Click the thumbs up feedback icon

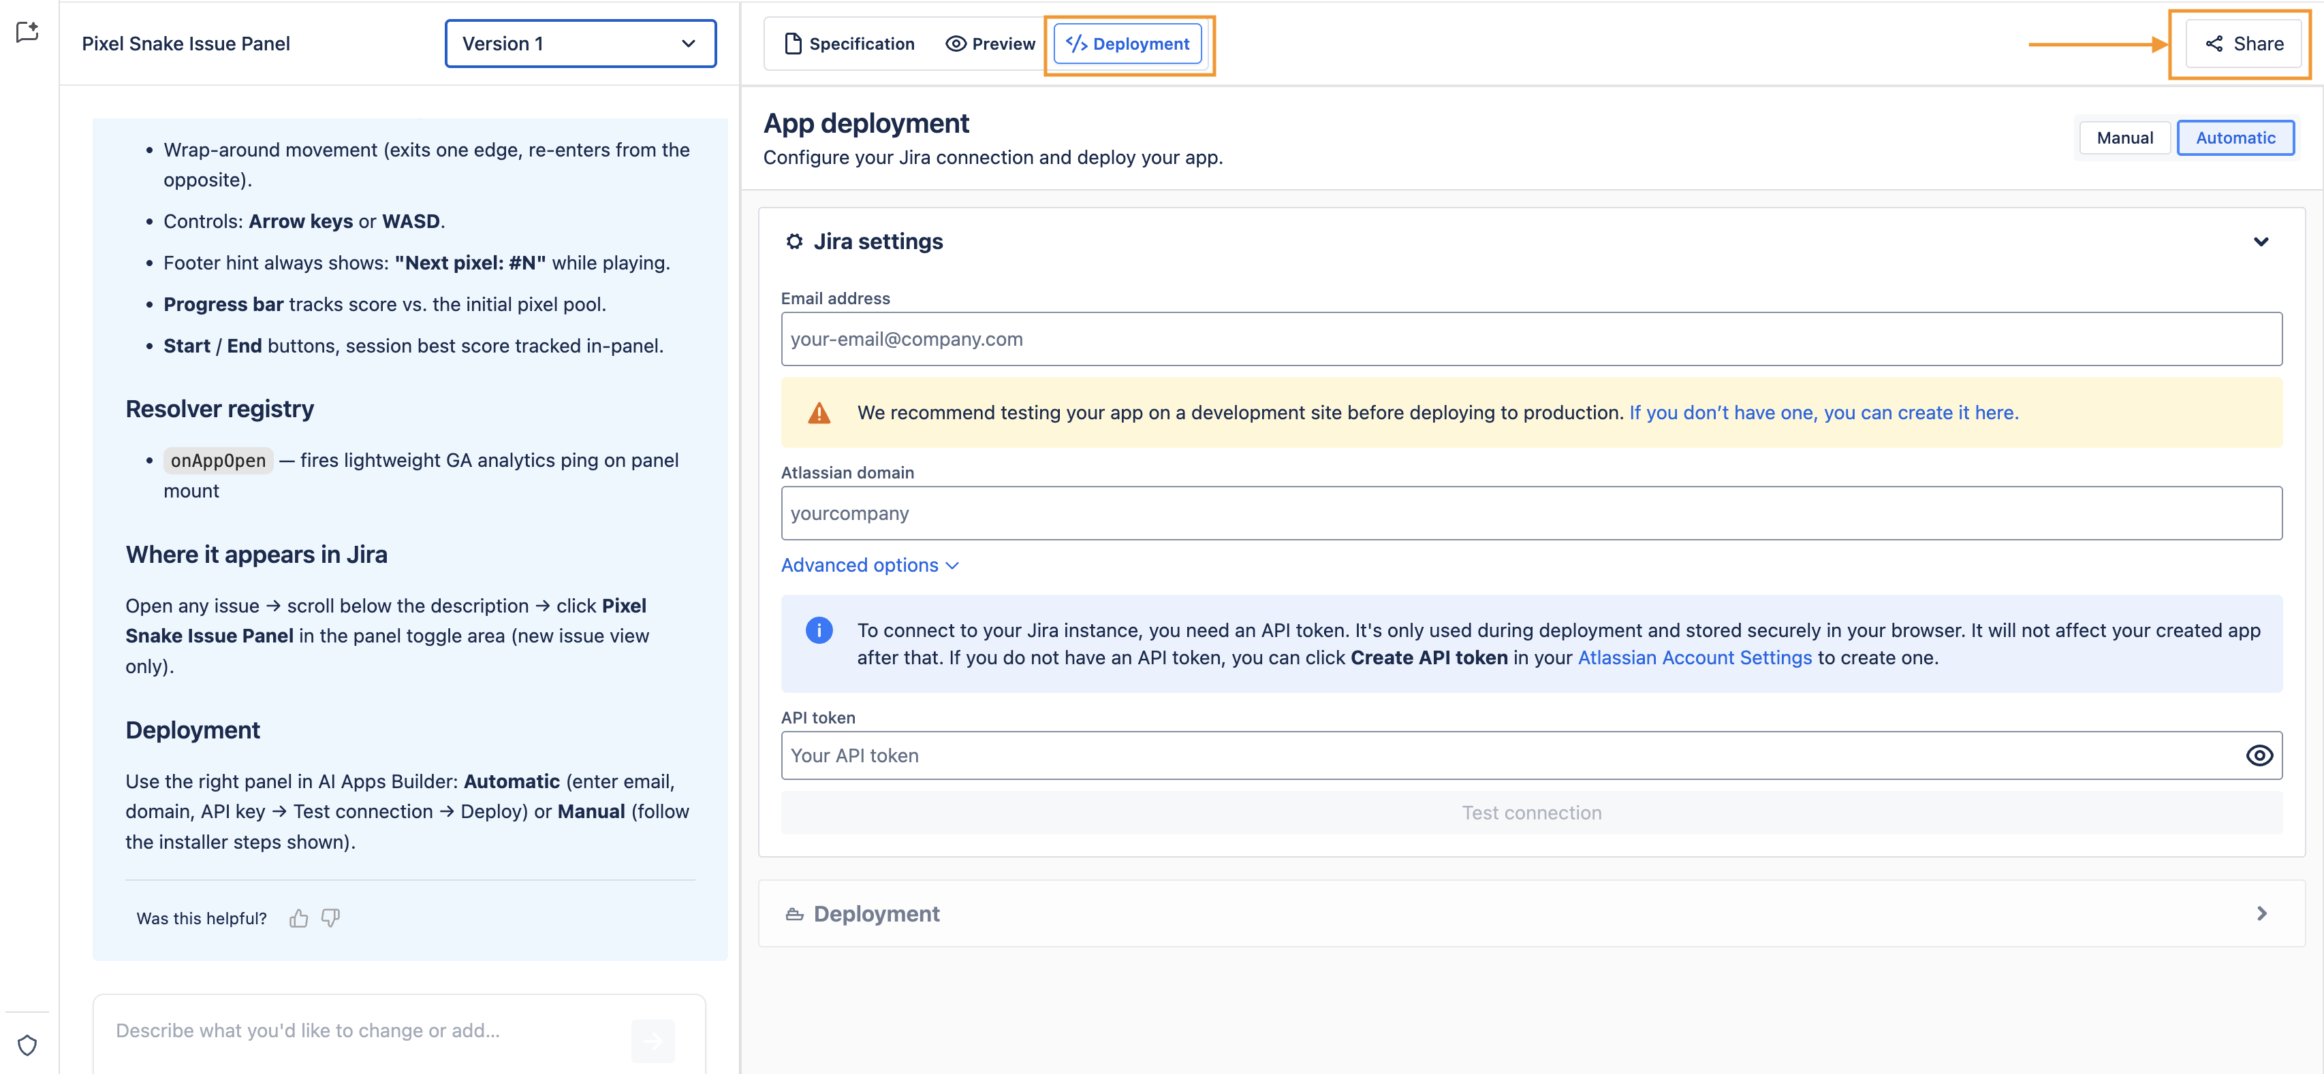(298, 918)
